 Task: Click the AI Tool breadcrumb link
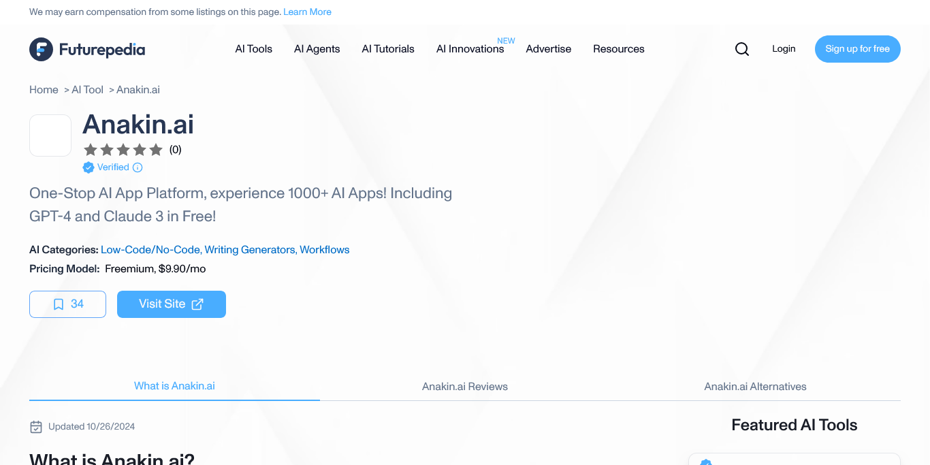click(88, 90)
